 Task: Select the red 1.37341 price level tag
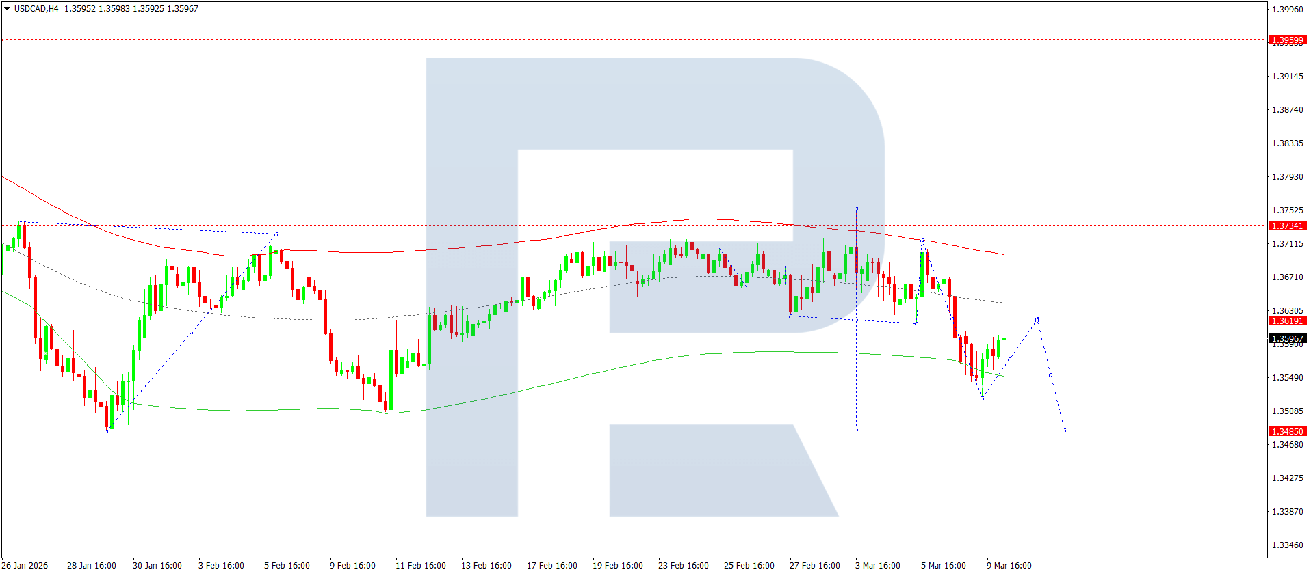coord(1287,226)
